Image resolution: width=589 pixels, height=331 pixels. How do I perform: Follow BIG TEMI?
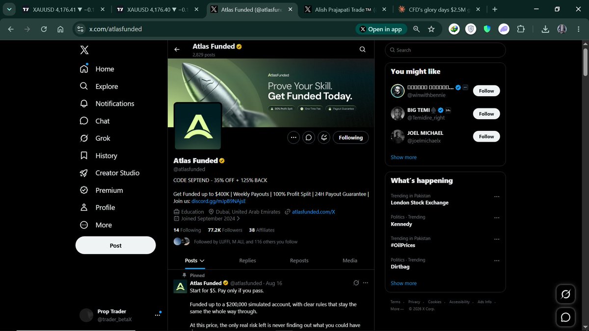[486, 114]
